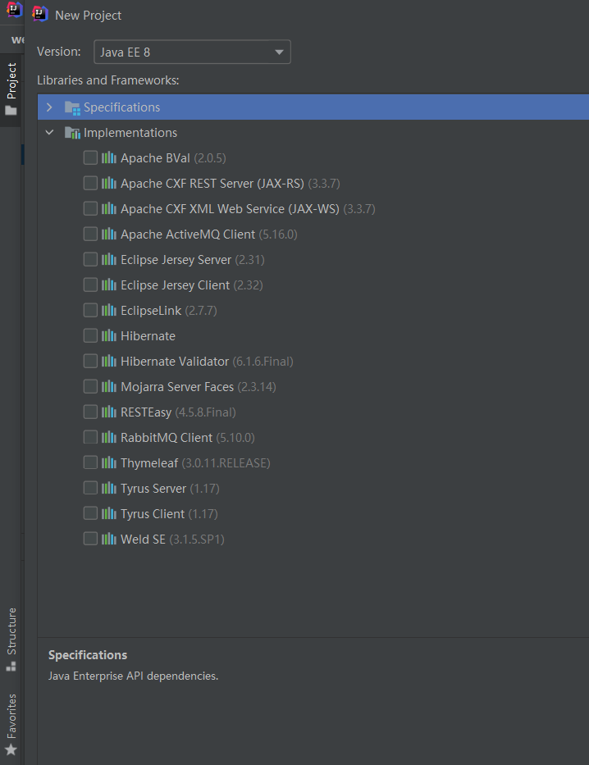Screen dimensions: 589x765
Task: Select the EclipseLink (2.7.7) row text
Action: (x=169, y=310)
